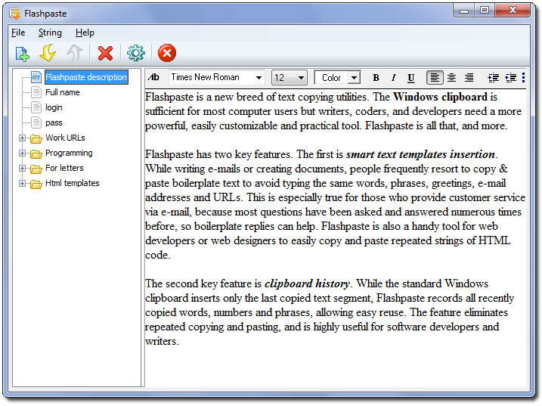Select the Full name string
This screenshot has width=542, height=406.
[63, 92]
